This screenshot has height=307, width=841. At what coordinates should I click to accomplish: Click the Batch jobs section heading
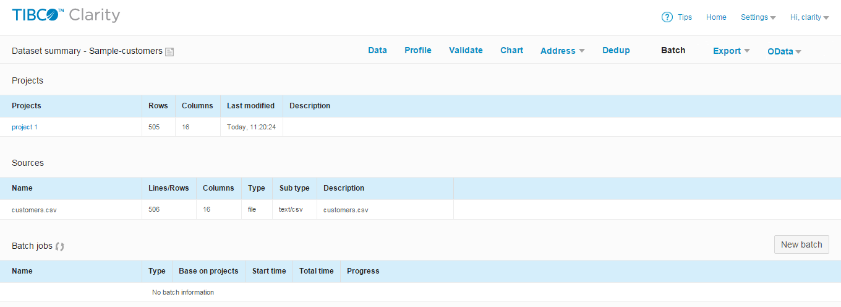[32, 246]
